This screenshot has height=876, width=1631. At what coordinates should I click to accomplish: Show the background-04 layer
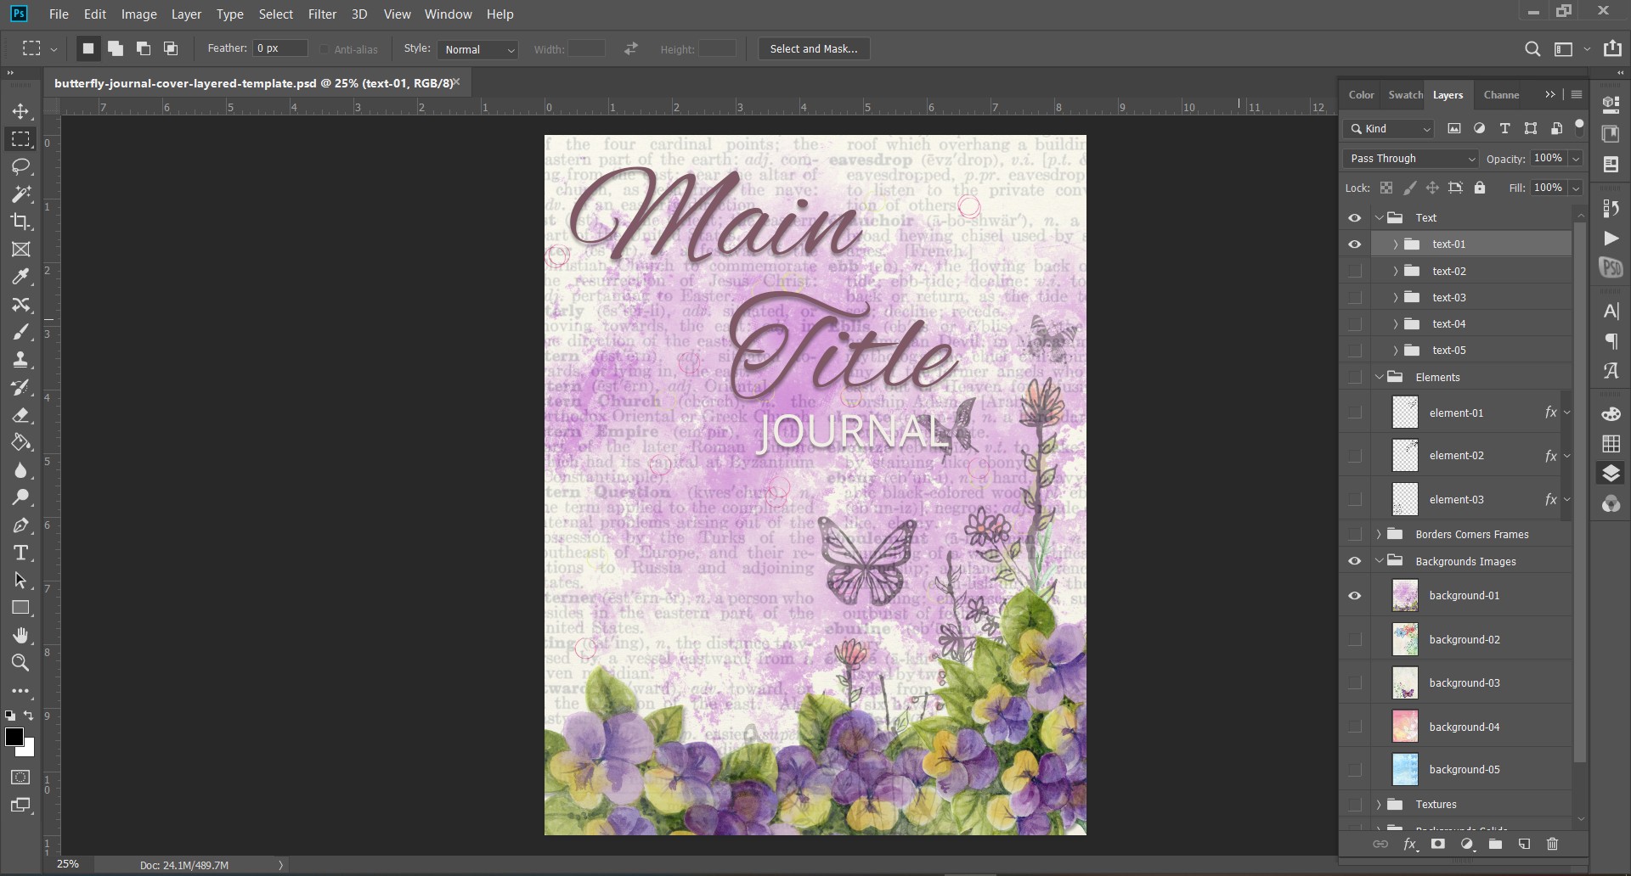[1355, 727]
